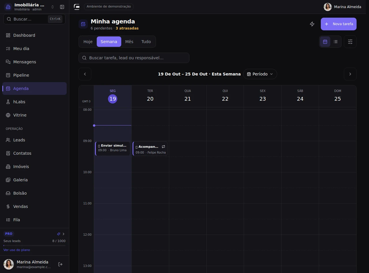Go to next week with right chevron
369x273 pixels.
click(x=350, y=74)
